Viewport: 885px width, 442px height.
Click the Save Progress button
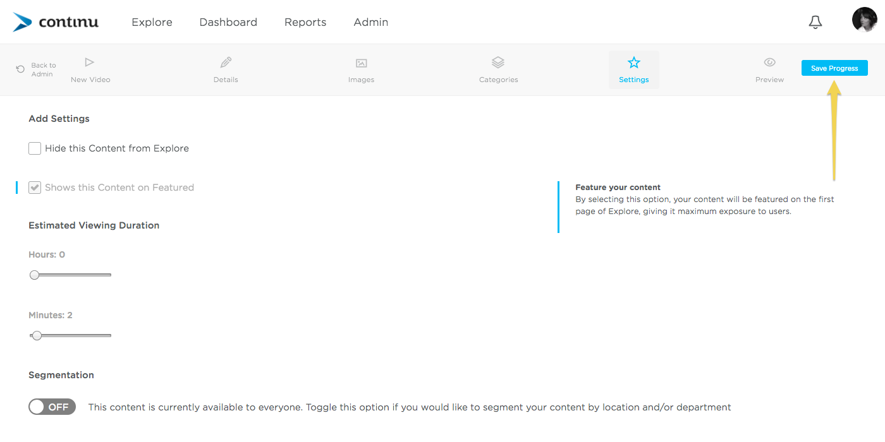(x=834, y=68)
